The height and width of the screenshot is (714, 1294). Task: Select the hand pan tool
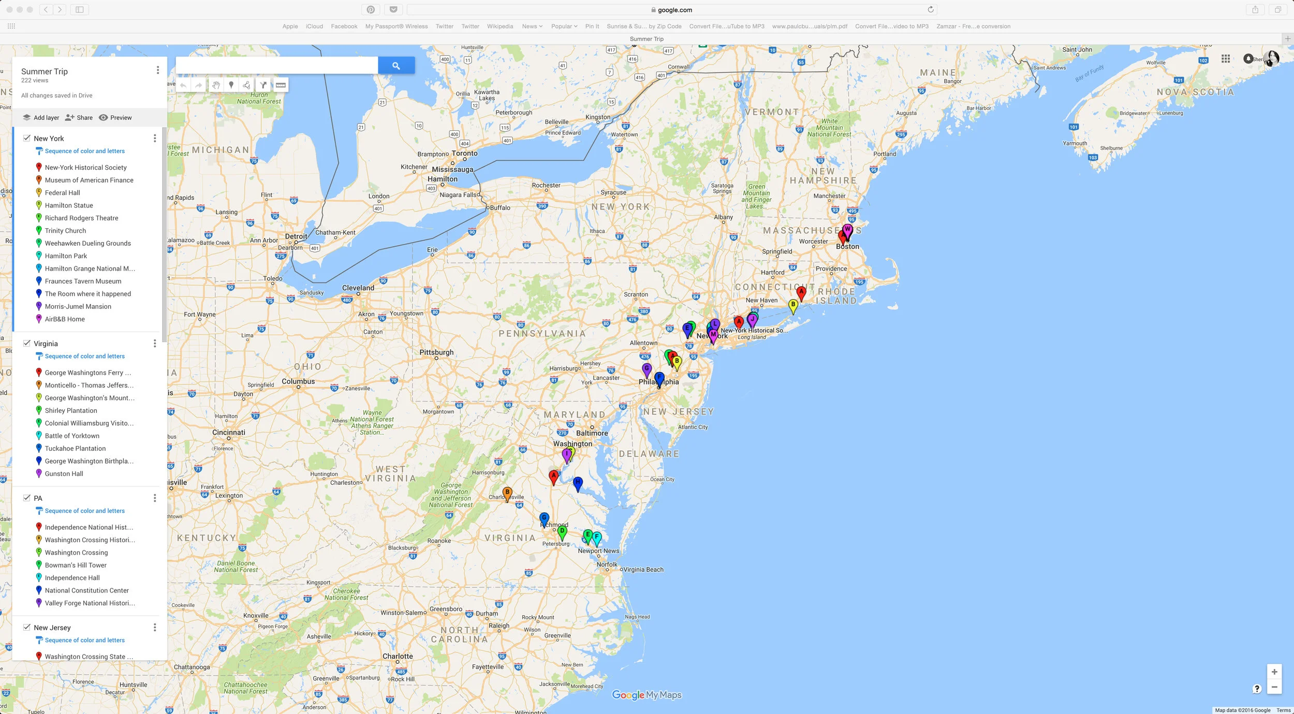216,85
